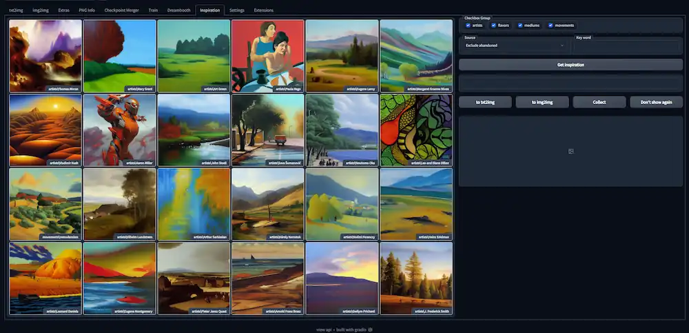
Task: Send selection to img2img
Action: [542, 102]
